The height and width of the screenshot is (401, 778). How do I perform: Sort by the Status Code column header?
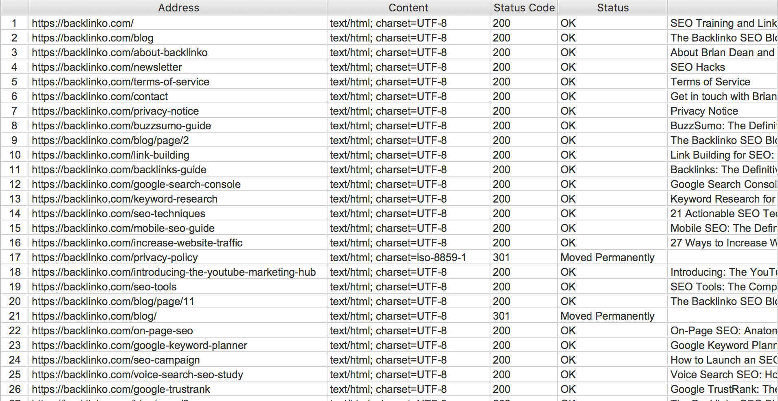pos(524,8)
